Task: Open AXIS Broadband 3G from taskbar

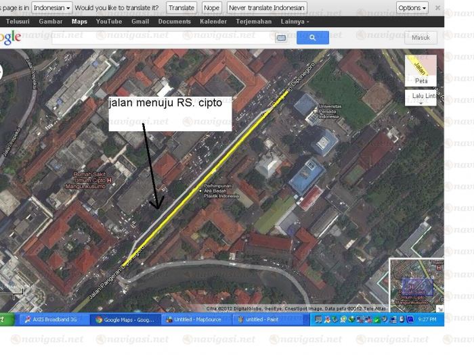Action: (x=54, y=319)
